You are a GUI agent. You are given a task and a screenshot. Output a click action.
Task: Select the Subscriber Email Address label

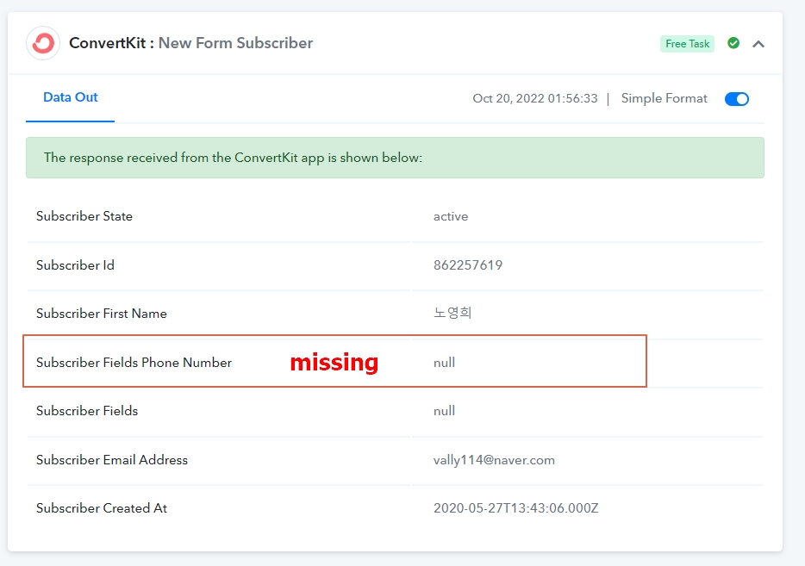[112, 460]
